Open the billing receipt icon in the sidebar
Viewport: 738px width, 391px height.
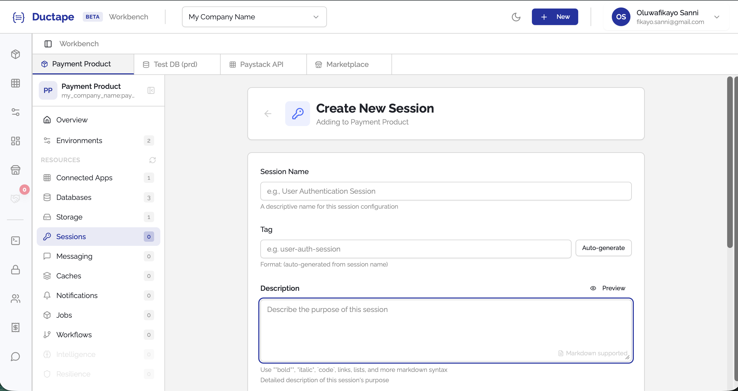[x=16, y=327]
